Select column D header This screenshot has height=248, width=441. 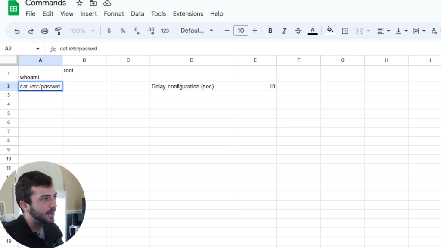(192, 60)
